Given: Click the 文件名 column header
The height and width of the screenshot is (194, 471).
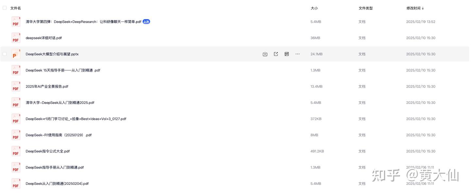Looking at the screenshot, I should (x=15, y=8).
